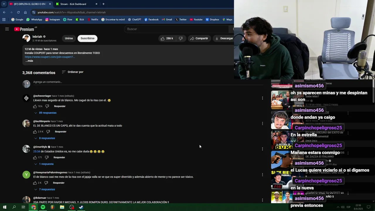Viewport: 375px width, 211px height.
Task: Open the Netflix bookmark
Action: coord(93,20)
